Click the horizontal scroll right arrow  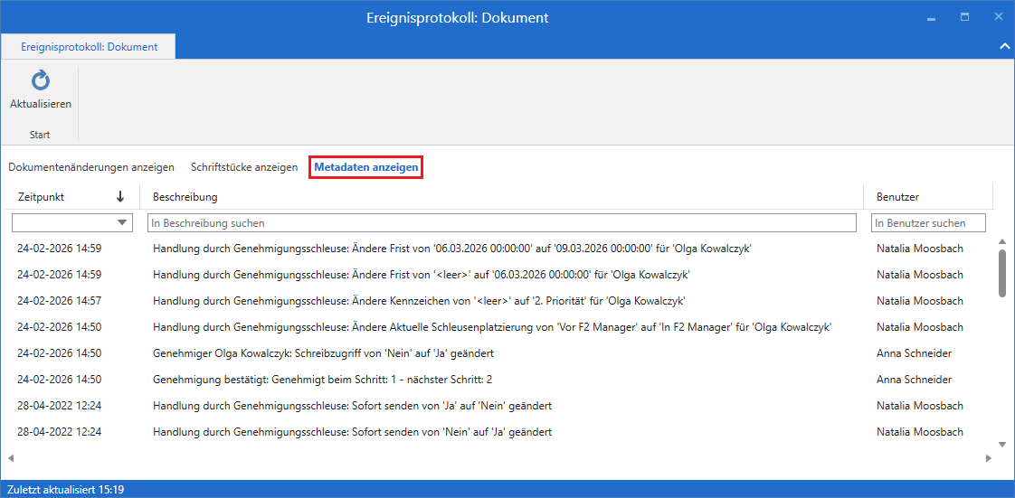click(x=988, y=458)
